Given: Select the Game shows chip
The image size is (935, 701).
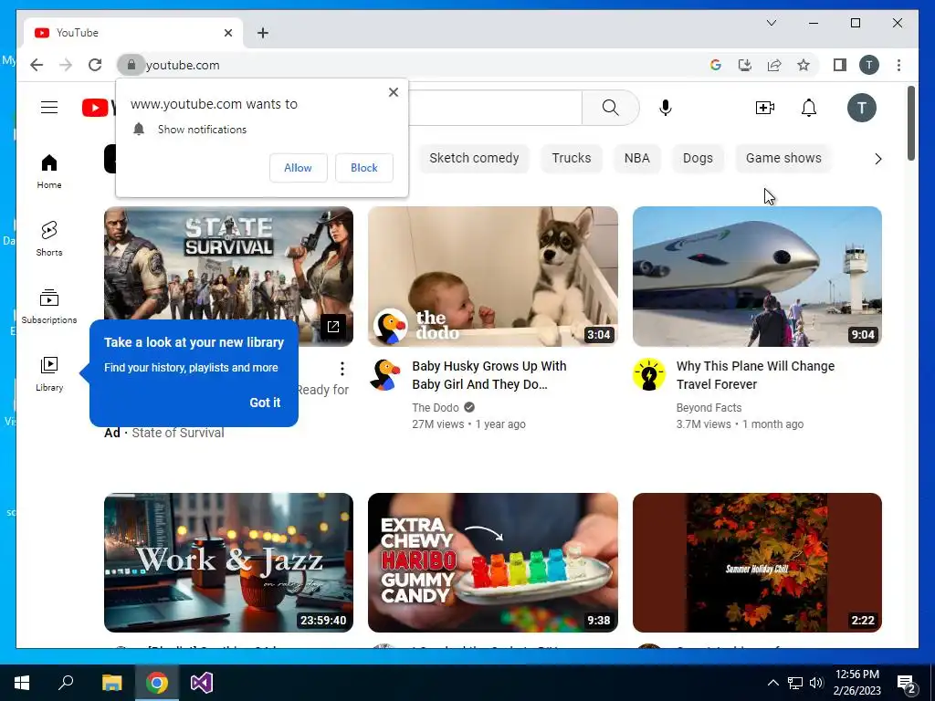Looking at the screenshot, I should [x=783, y=158].
